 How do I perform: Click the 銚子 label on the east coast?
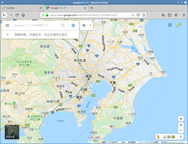(164, 72)
